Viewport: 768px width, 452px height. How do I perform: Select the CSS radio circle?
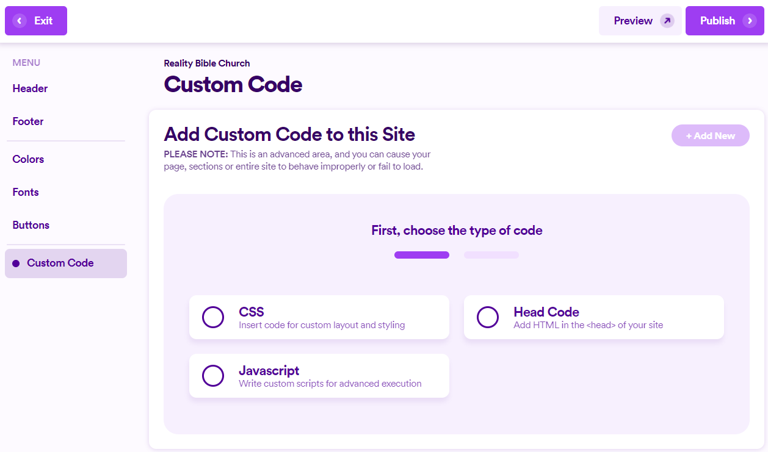[213, 317]
